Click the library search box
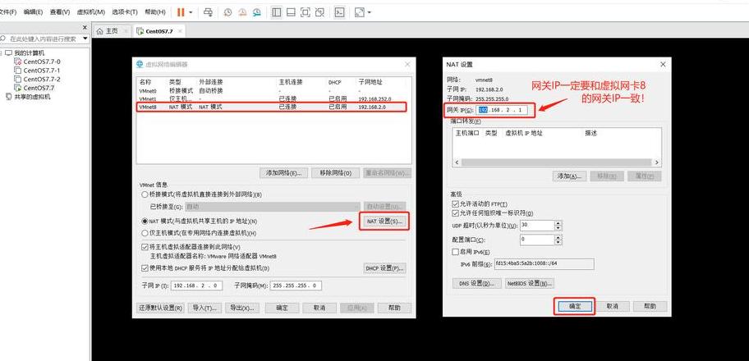This screenshot has height=361, width=749. (x=43, y=39)
